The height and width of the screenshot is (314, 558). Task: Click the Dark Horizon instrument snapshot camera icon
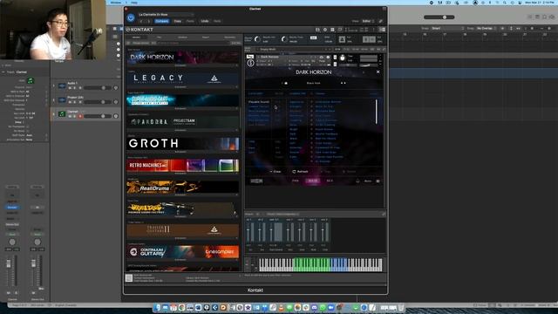(x=322, y=57)
